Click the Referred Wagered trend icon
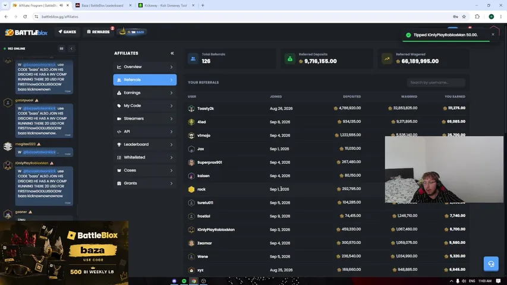Viewport: 507px width, 285px height. coord(387,59)
